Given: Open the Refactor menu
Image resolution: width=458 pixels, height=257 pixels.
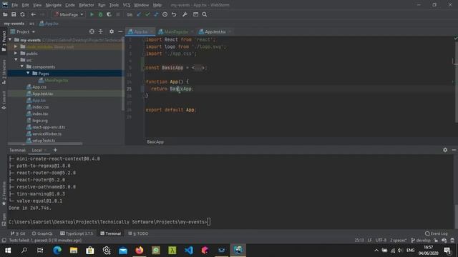Looking at the screenshot, I should point(87,5).
